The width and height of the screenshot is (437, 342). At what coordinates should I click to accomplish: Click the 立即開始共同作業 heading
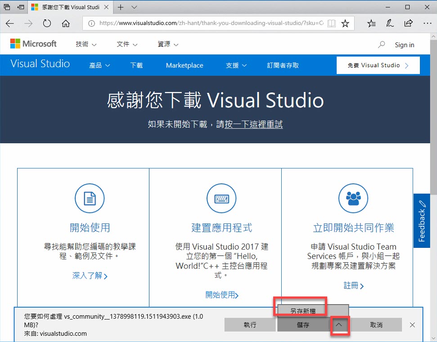tap(353, 228)
